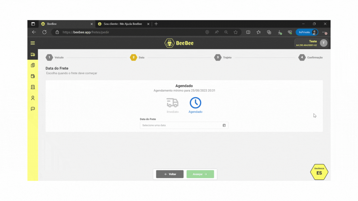Open the favorites list icon
This screenshot has width=358, height=201.
(259, 32)
